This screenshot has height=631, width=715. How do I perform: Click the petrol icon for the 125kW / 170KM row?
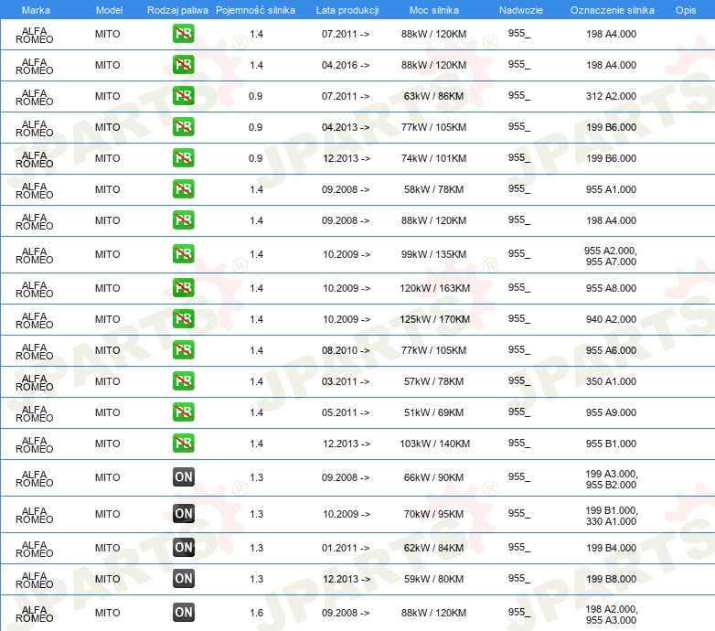(x=183, y=318)
